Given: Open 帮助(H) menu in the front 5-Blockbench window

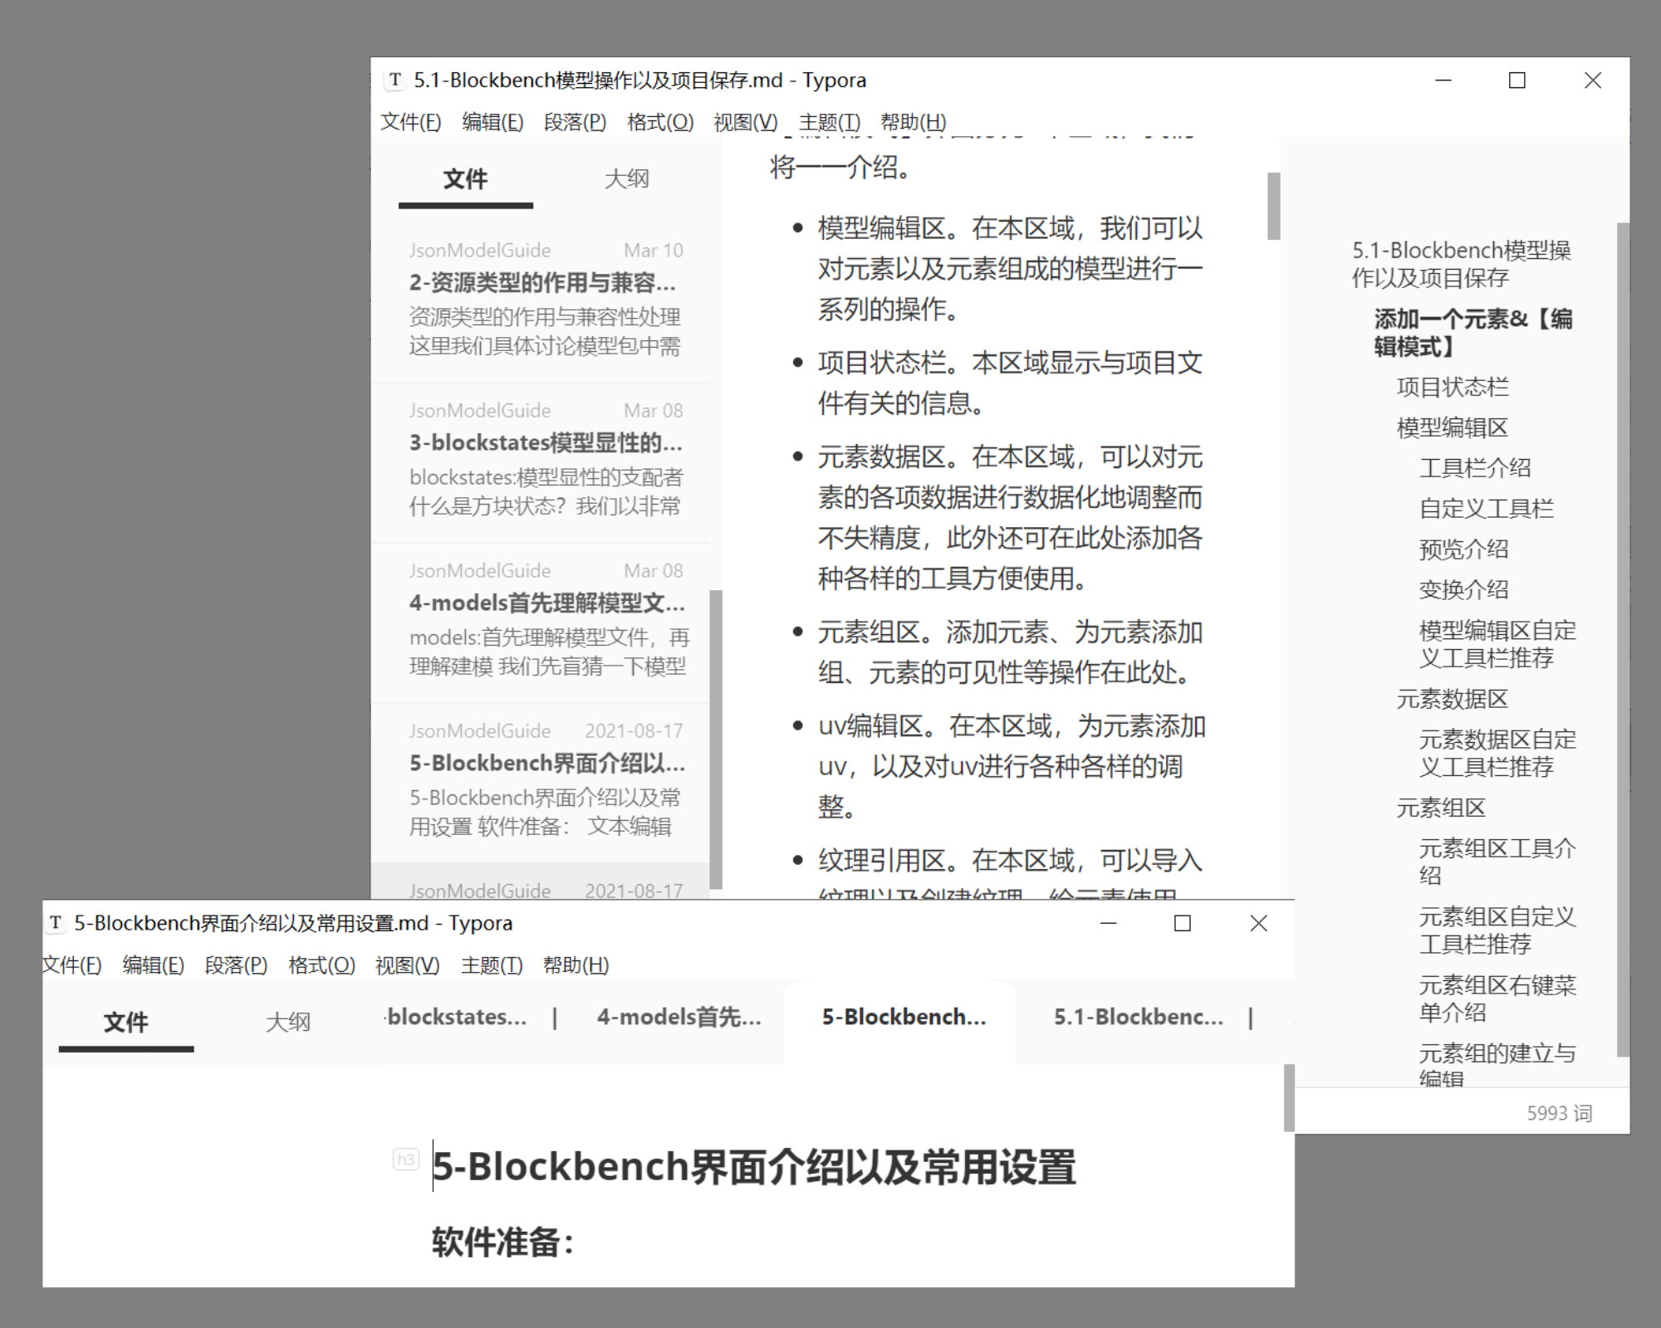Looking at the screenshot, I should [576, 965].
